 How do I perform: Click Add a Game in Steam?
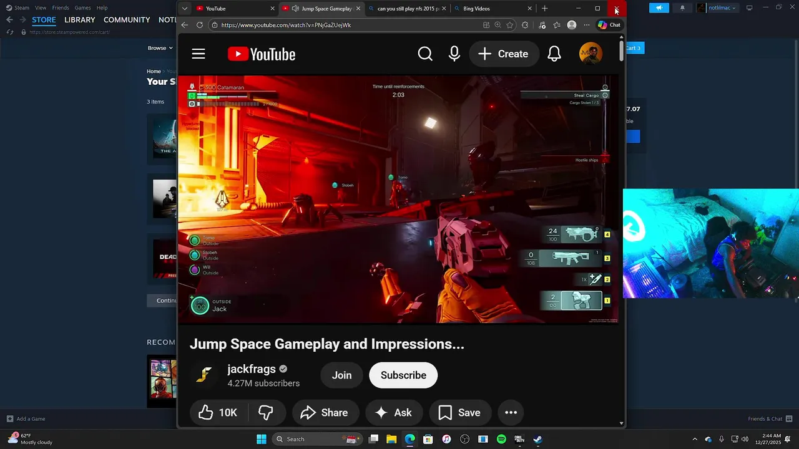point(26,418)
